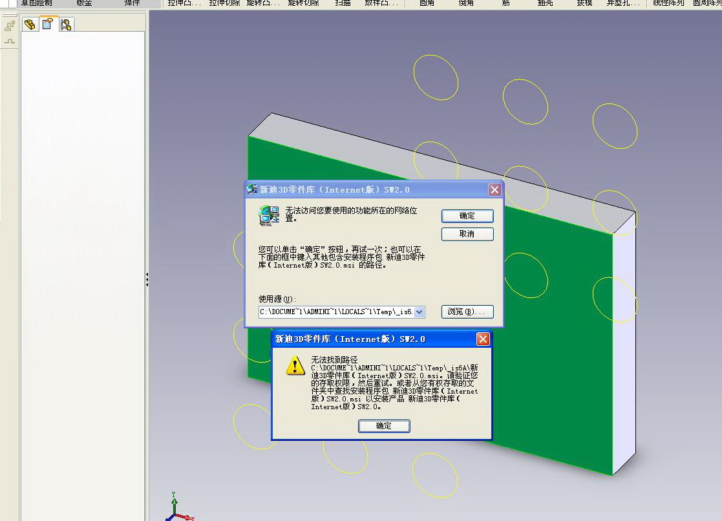Image resolution: width=722 pixels, height=521 pixels.
Task: Switch to the PropertyManager tab
Action: 48,24
